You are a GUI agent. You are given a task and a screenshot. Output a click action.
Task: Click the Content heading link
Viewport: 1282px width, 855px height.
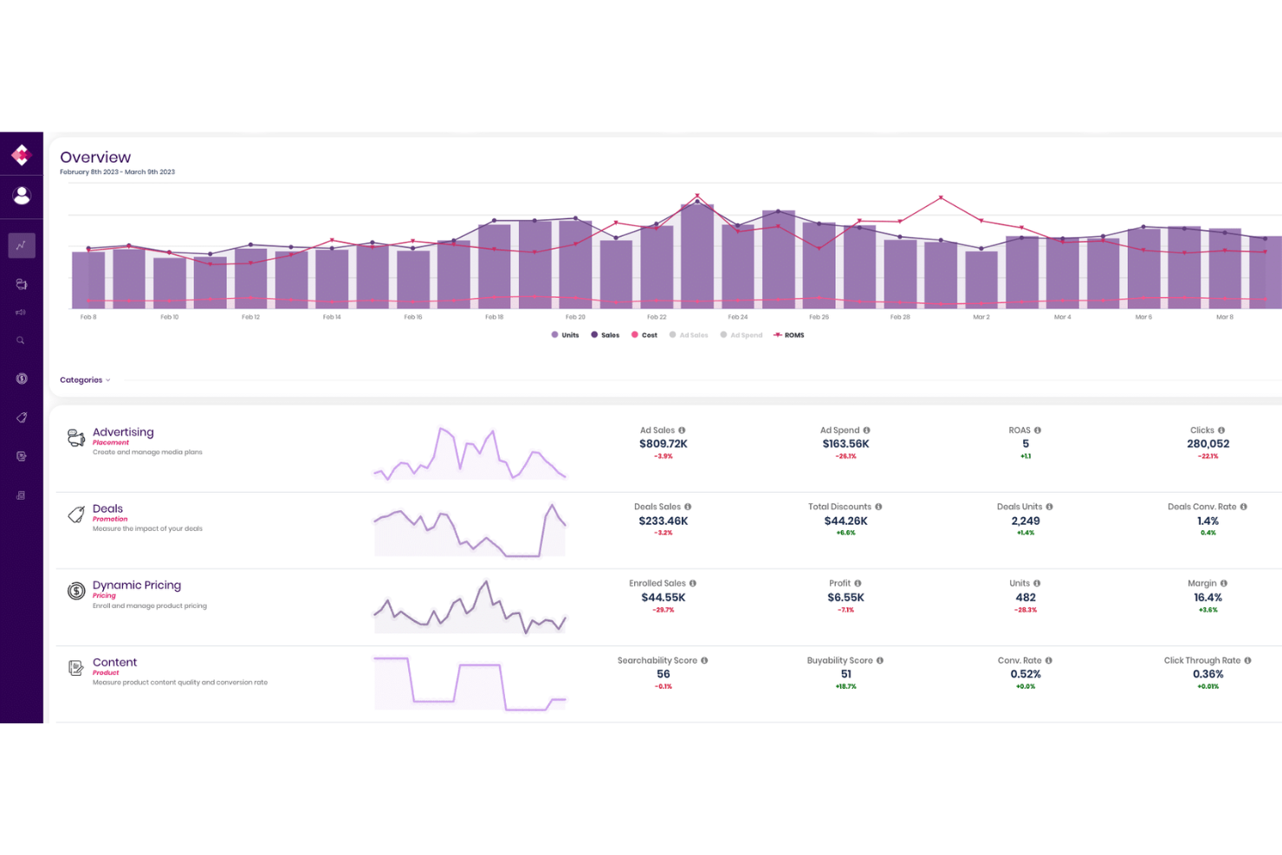114,662
